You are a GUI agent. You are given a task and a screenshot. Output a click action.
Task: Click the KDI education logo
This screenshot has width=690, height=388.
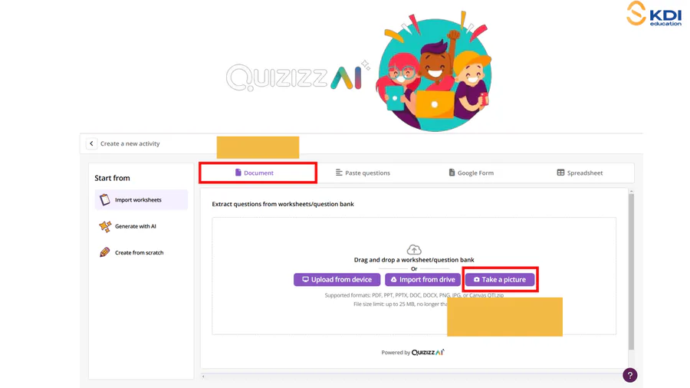653,14
